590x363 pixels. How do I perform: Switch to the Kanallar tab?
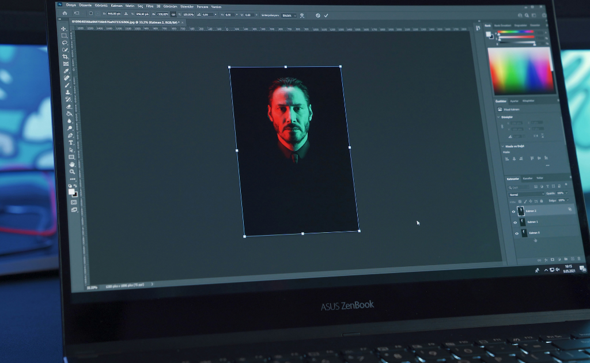(528, 178)
